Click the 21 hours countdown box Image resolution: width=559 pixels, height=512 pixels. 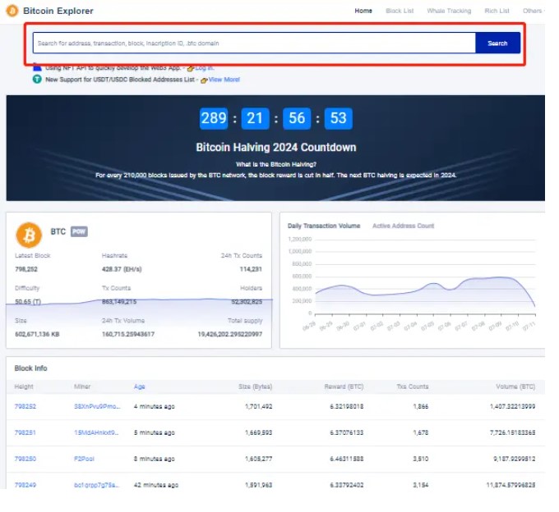click(255, 118)
